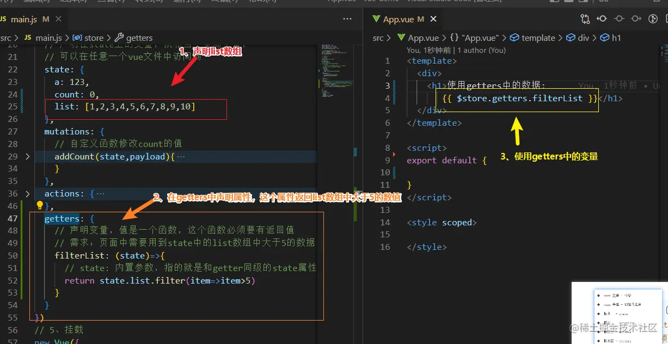
Task: Expand folded addCount function at line 29
Action: (x=28, y=156)
